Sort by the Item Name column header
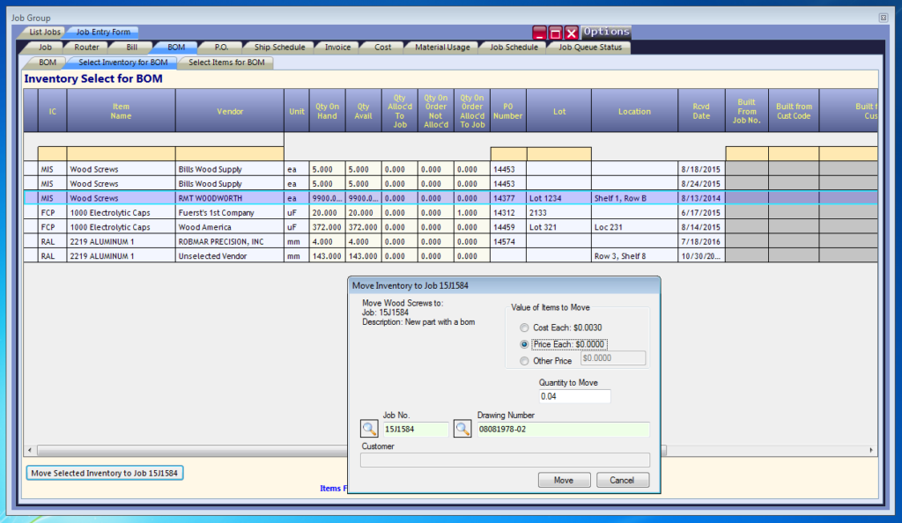The height and width of the screenshot is (523, 902). 121,111
